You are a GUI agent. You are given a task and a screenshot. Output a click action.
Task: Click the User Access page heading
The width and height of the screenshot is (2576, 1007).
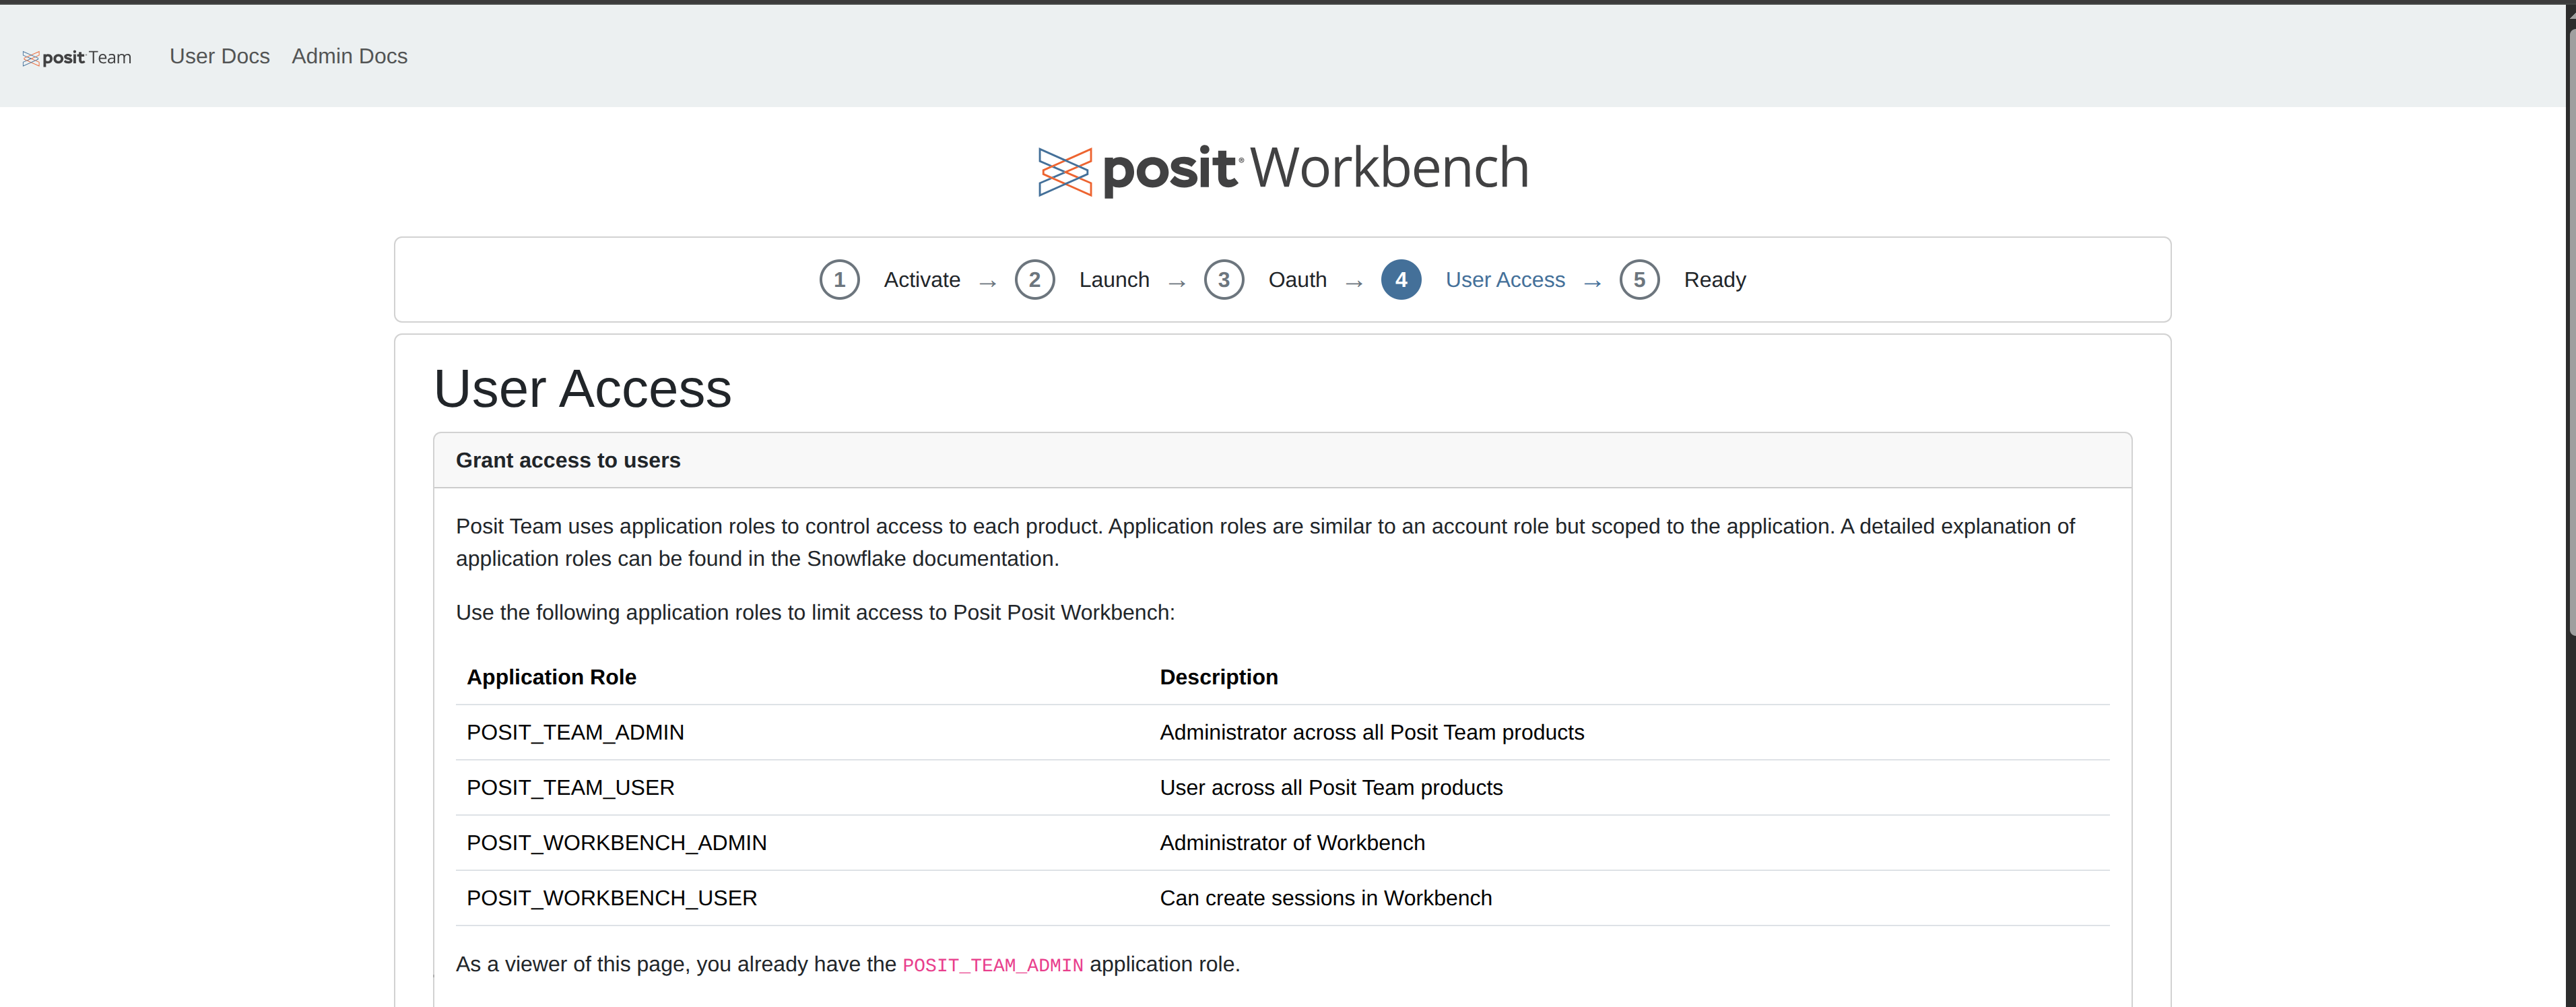(582, 388)
